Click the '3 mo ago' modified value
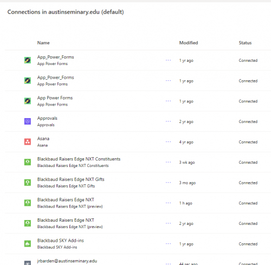Screen dimensions: 271x265 point(188,183)
